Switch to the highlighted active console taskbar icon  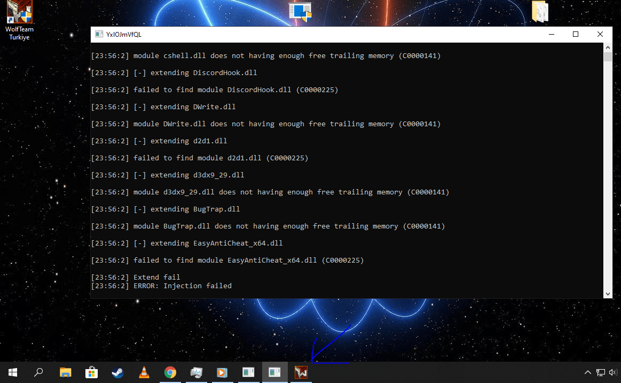[274, 372]
